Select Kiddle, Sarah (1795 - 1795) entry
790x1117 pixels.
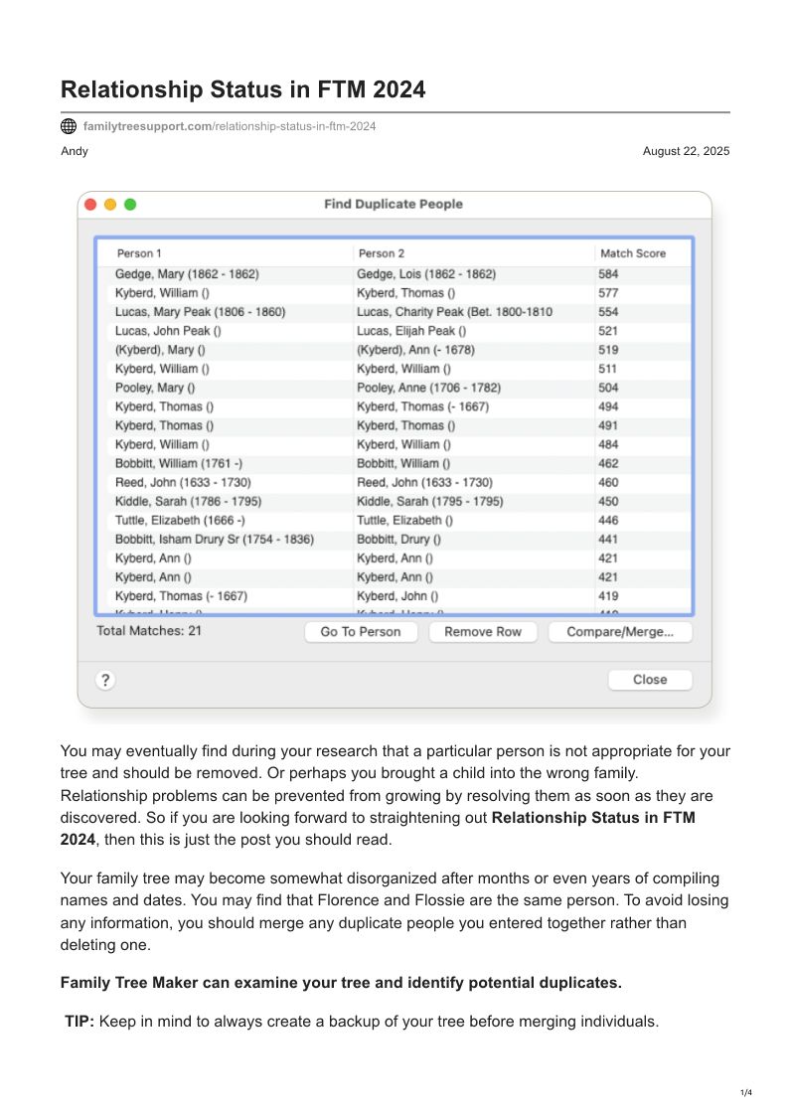pos(429,502)
